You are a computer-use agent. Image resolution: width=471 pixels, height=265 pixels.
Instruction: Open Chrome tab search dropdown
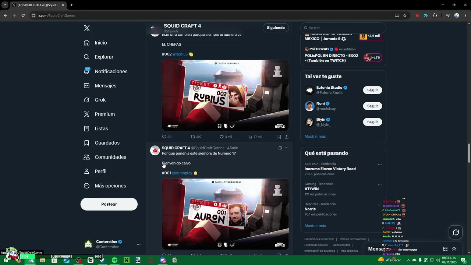pyautogui.click(x=5, y=5)
